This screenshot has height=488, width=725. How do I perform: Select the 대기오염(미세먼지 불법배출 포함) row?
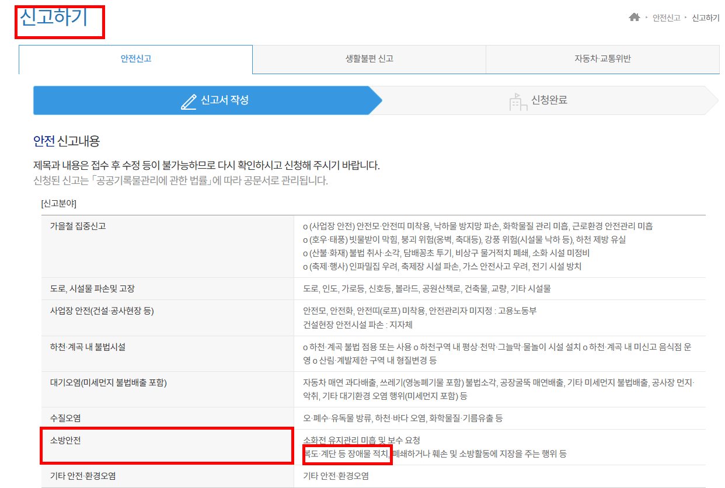click(x=374, y=389)
